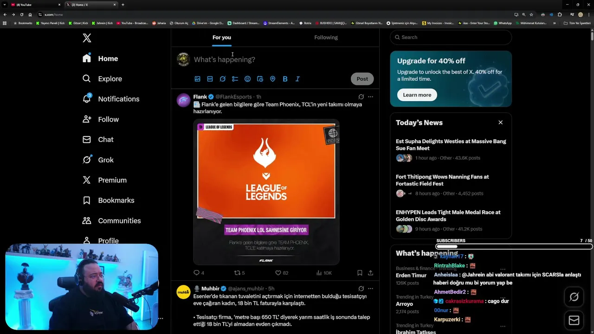Reload the page with browser refresh button
594x334 pixels.
(x=21, y=14)
